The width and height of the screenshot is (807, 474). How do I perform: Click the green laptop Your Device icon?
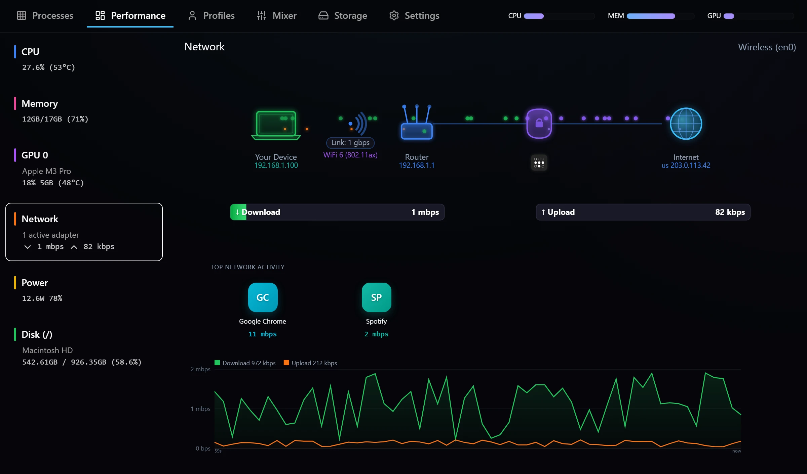[276, 125]
